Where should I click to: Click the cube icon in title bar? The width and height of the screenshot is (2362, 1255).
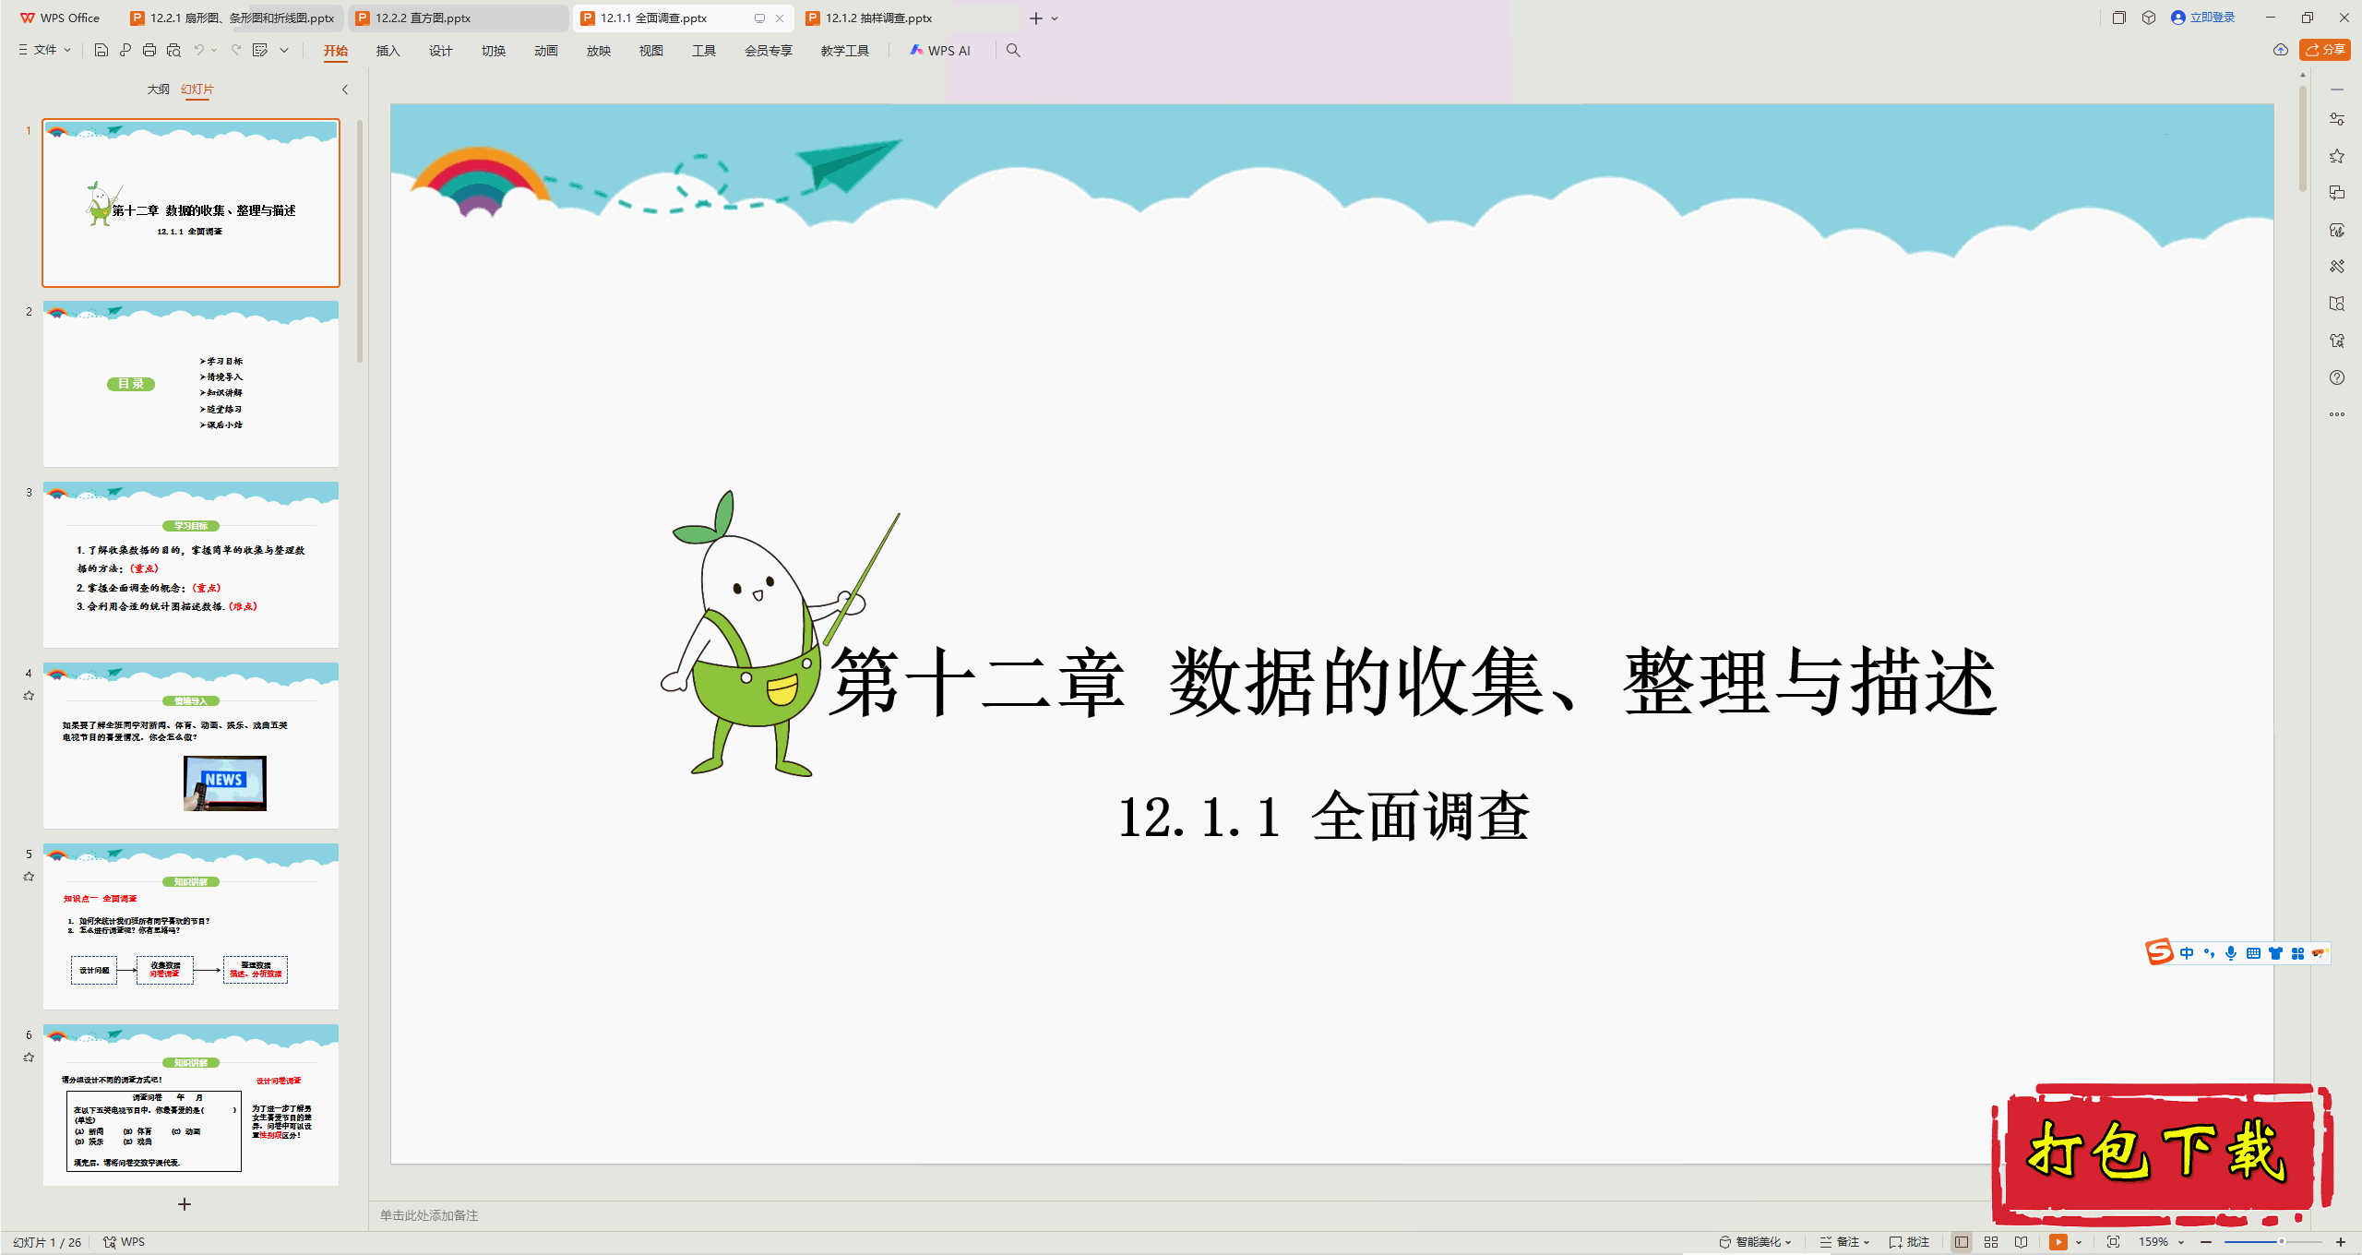(2149, 18)
